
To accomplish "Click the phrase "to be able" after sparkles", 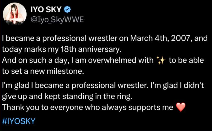I will point(186,60).
